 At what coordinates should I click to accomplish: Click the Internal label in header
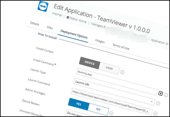pyautogui.click(x=57, y=14)
